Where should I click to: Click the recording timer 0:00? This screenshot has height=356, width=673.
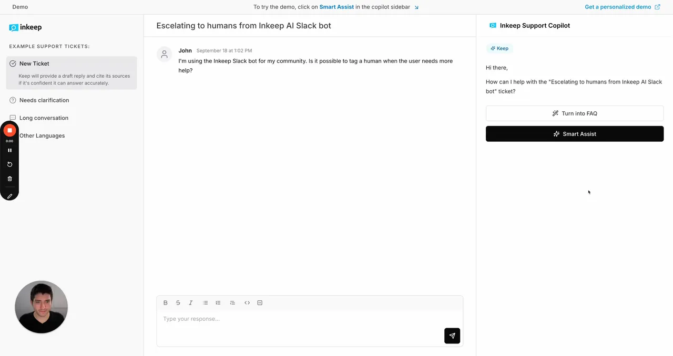click(9, 141)
